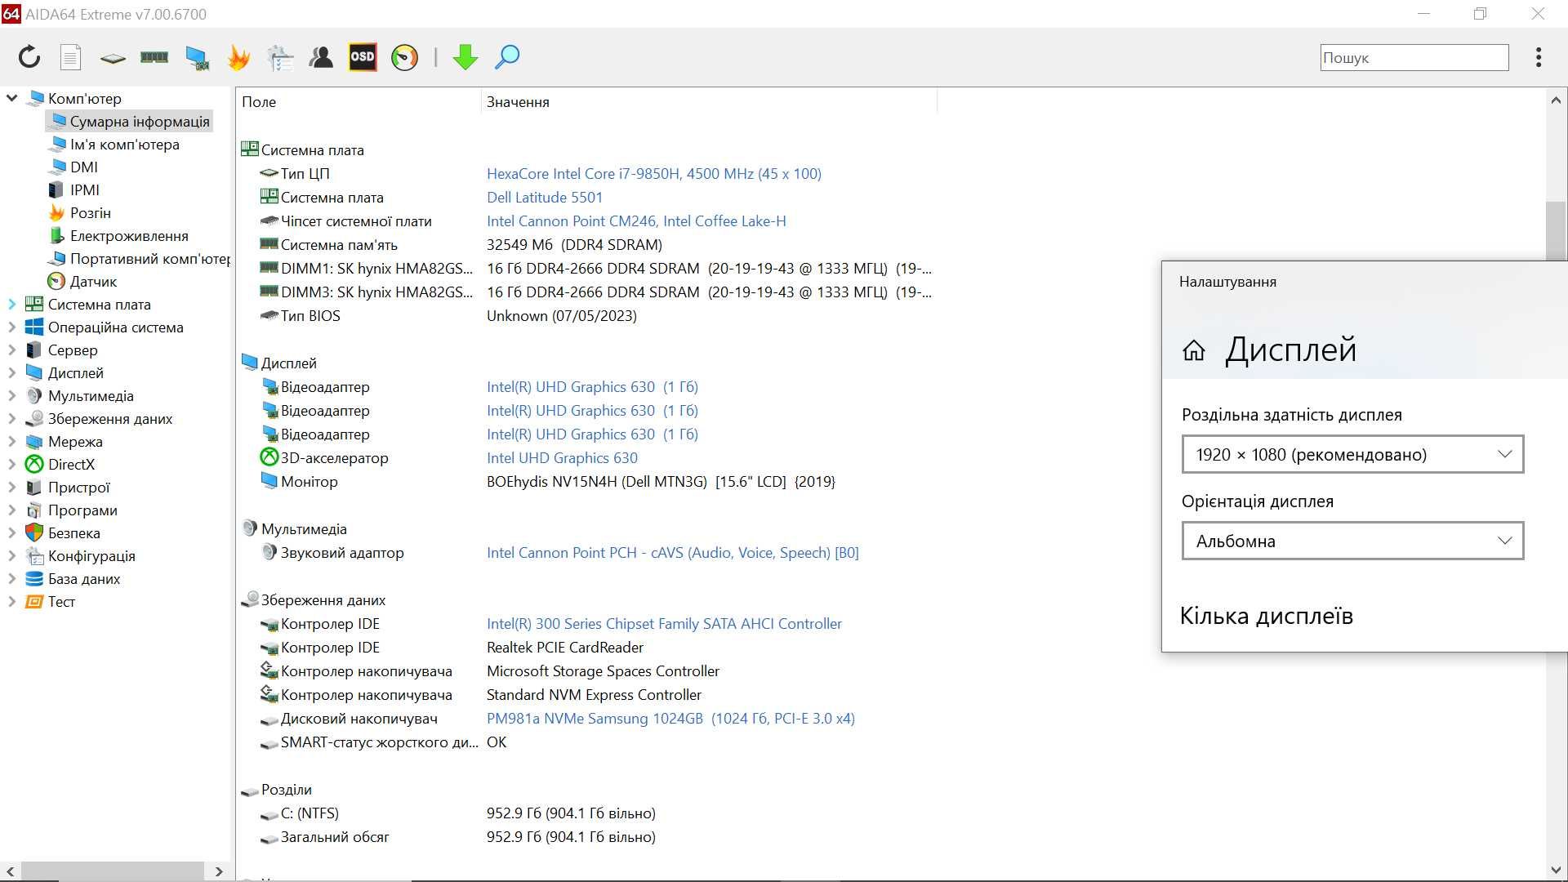This screenshot has height=882, width=1568.
Task: Click the green download update arrow
Action: click(465, 57)
